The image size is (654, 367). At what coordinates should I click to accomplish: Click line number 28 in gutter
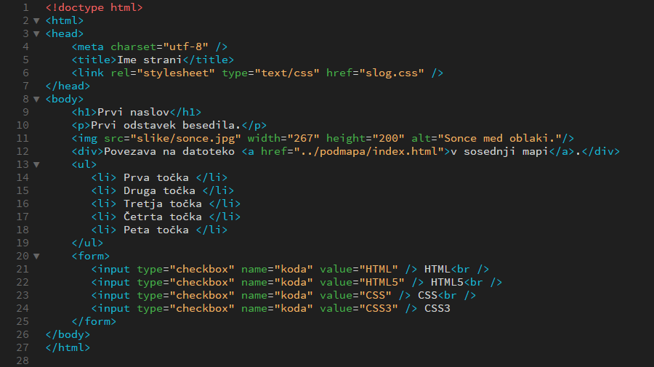pos(23,360)
